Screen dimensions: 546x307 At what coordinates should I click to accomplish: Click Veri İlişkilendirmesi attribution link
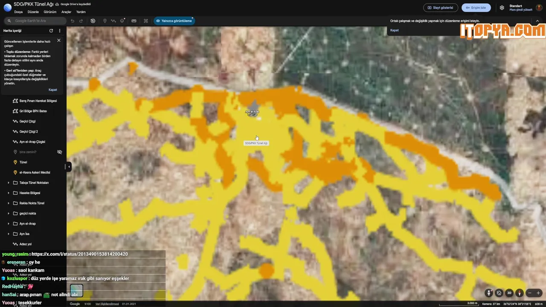pyautogui.click(x=107, y=304)
